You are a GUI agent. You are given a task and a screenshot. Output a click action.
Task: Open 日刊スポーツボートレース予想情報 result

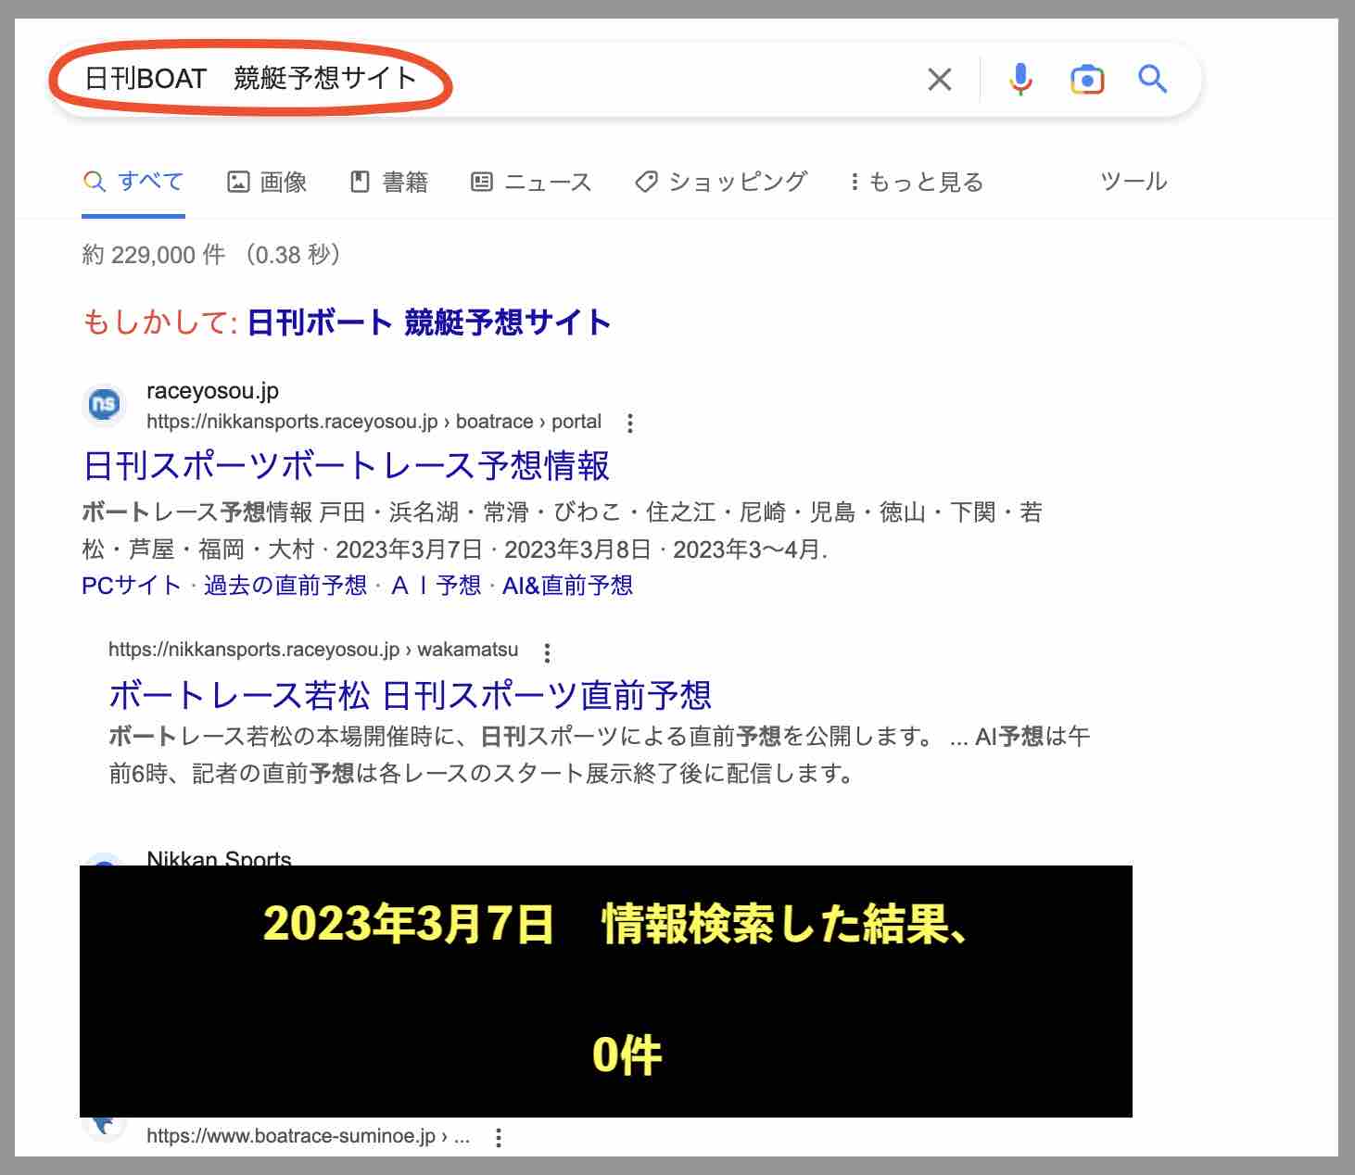[x=347, y=468]
